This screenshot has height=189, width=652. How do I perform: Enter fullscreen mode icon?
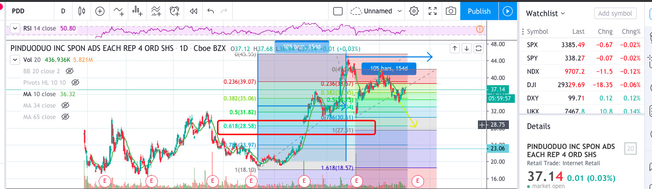432,11
